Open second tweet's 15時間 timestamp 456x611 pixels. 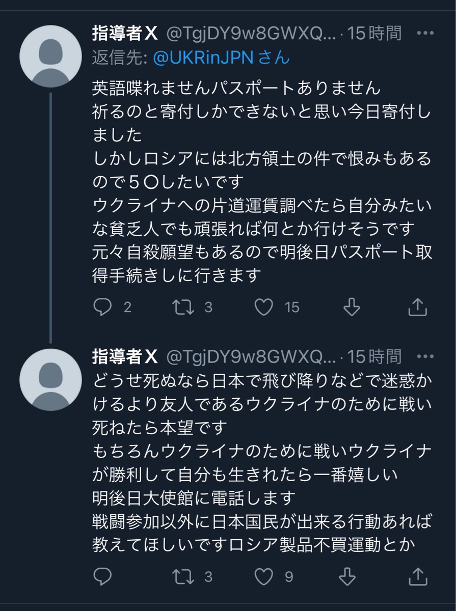click(376, 356)
